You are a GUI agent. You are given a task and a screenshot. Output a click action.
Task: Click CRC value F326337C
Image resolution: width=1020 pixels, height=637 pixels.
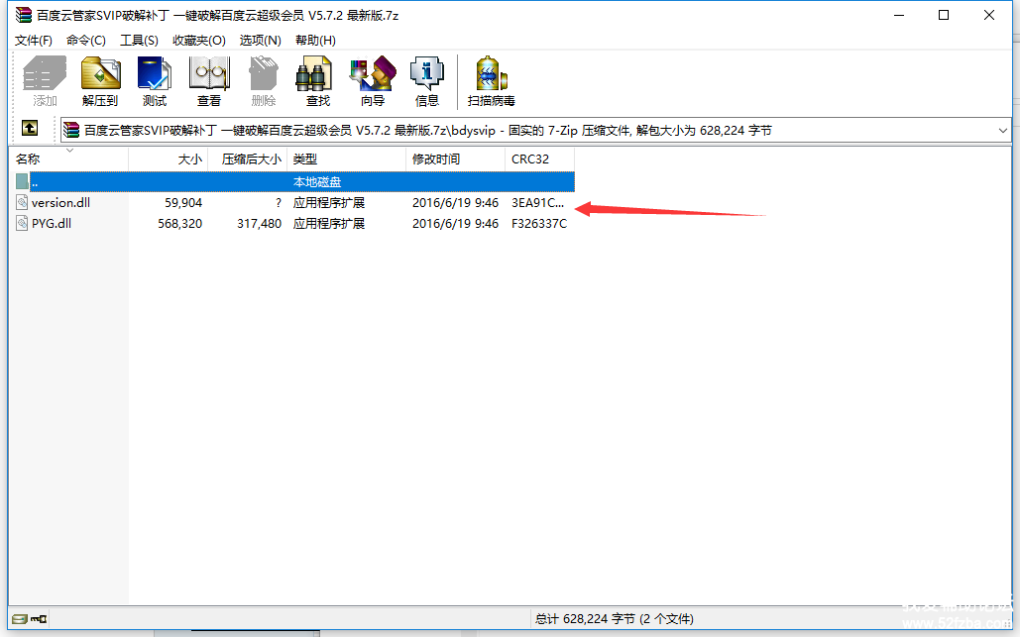point(539,224)
